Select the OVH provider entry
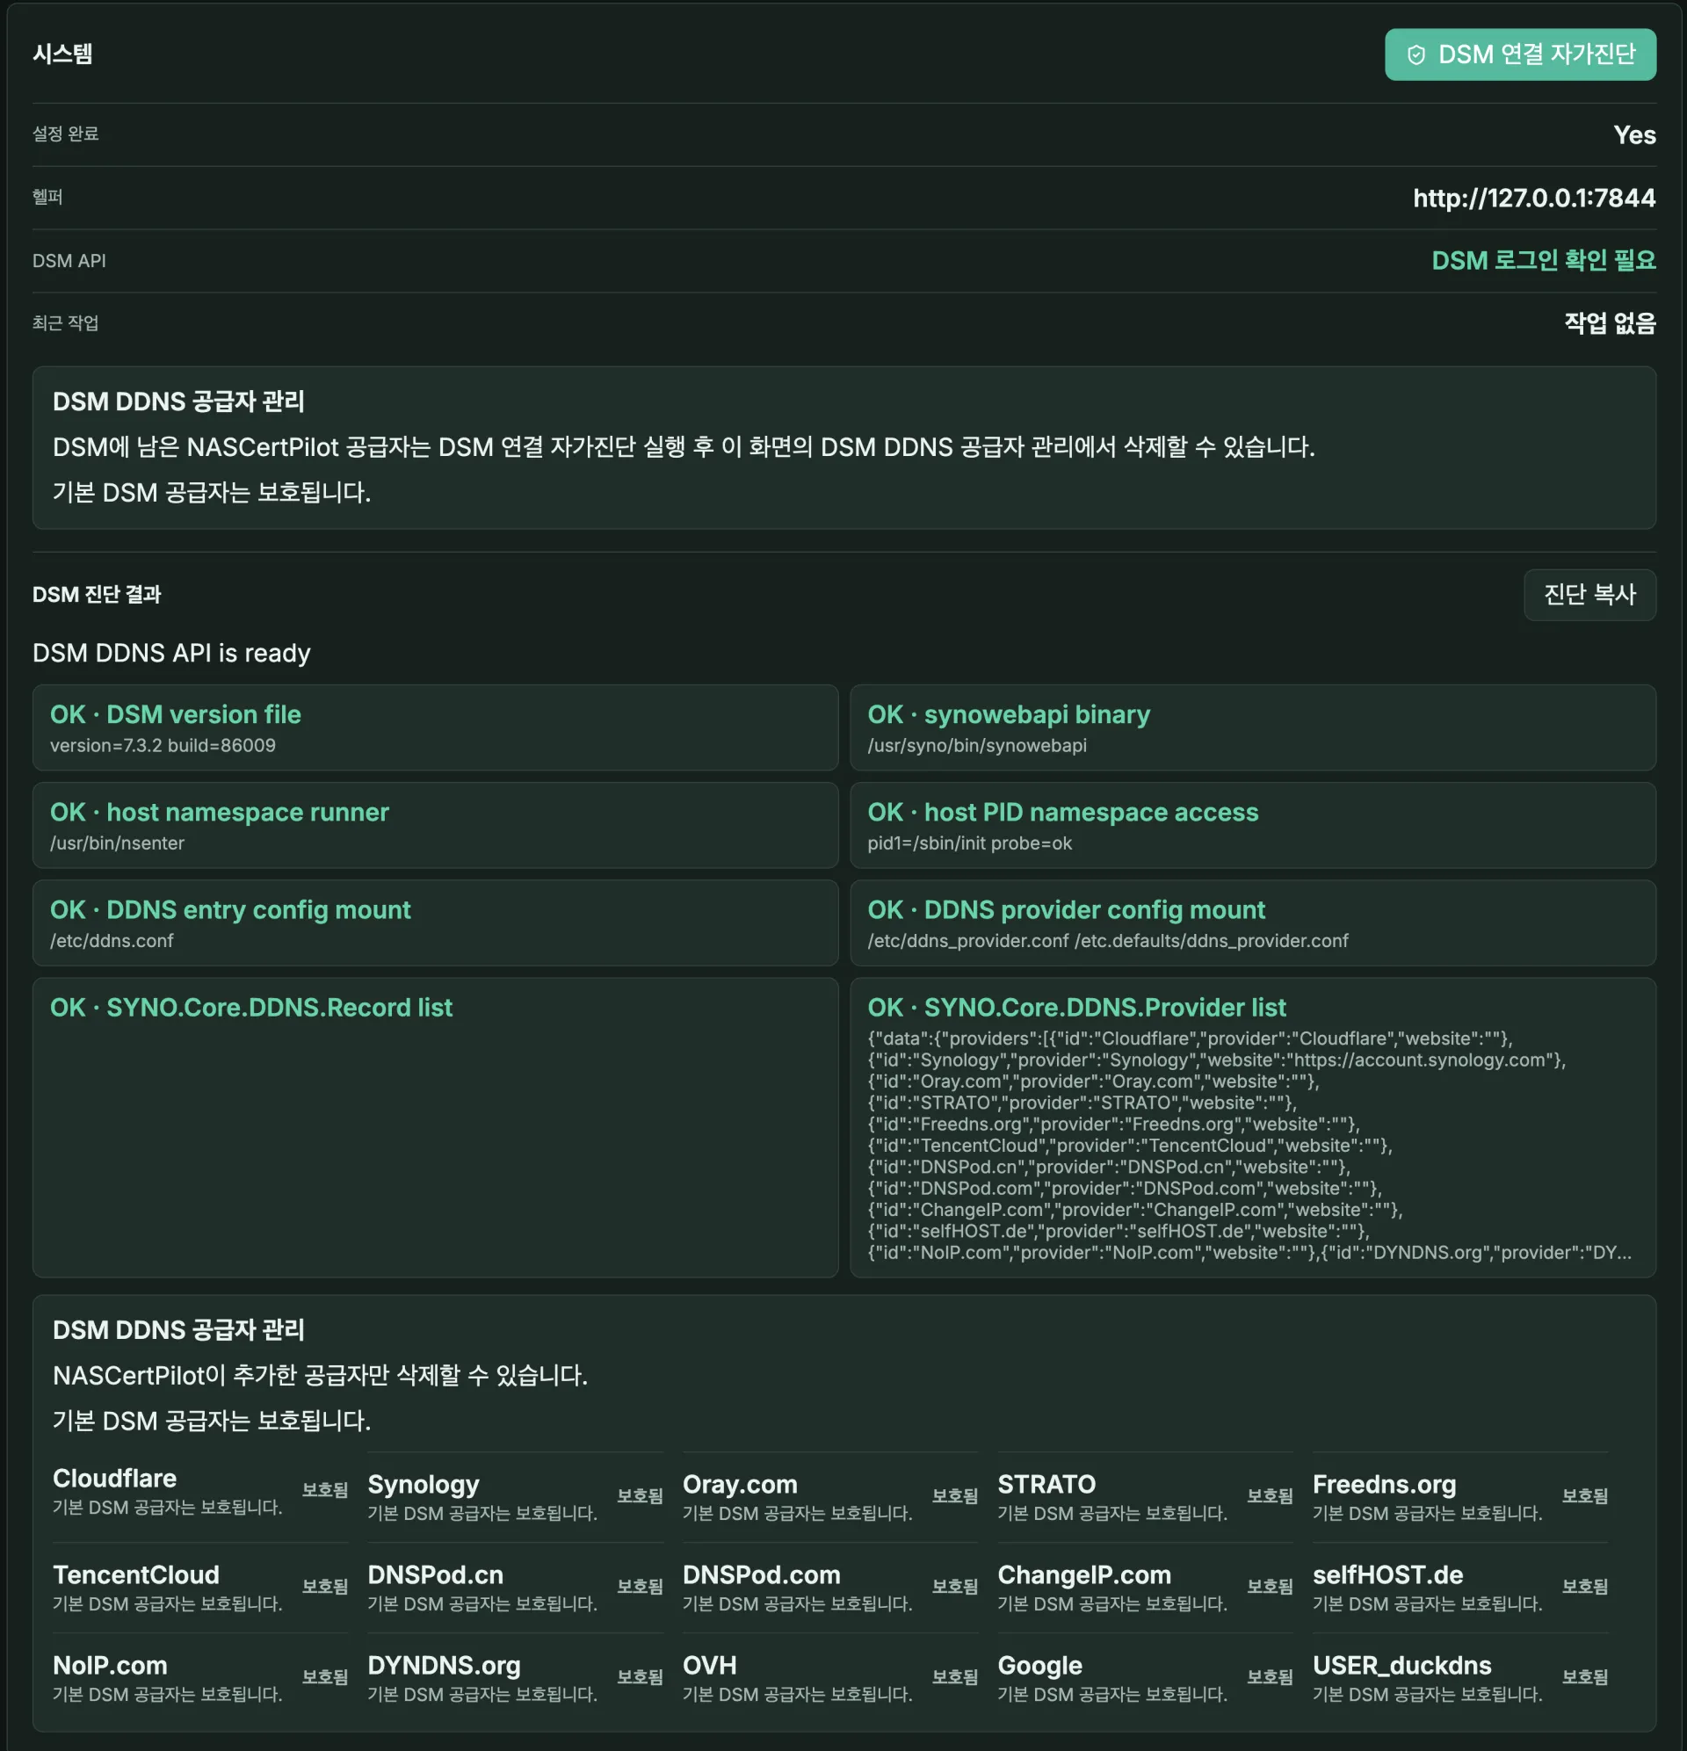Image resolution: width=1687 pixels, height=1751 pixels. click(x=830, y=1679)
